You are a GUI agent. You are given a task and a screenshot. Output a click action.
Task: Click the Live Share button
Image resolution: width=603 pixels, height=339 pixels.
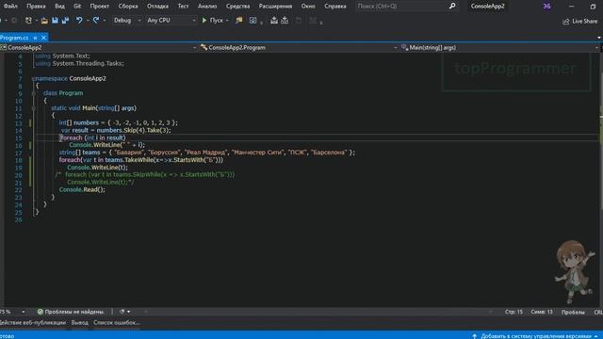(580, 21)
